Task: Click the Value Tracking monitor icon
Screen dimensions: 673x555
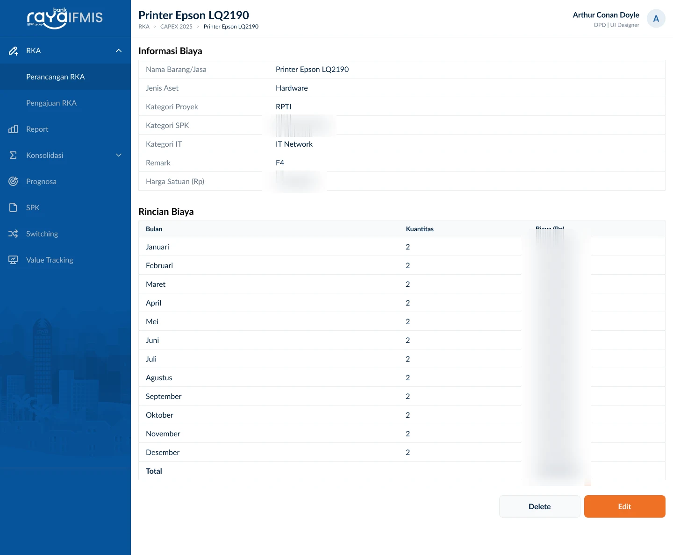Action: tap(13, 260)
